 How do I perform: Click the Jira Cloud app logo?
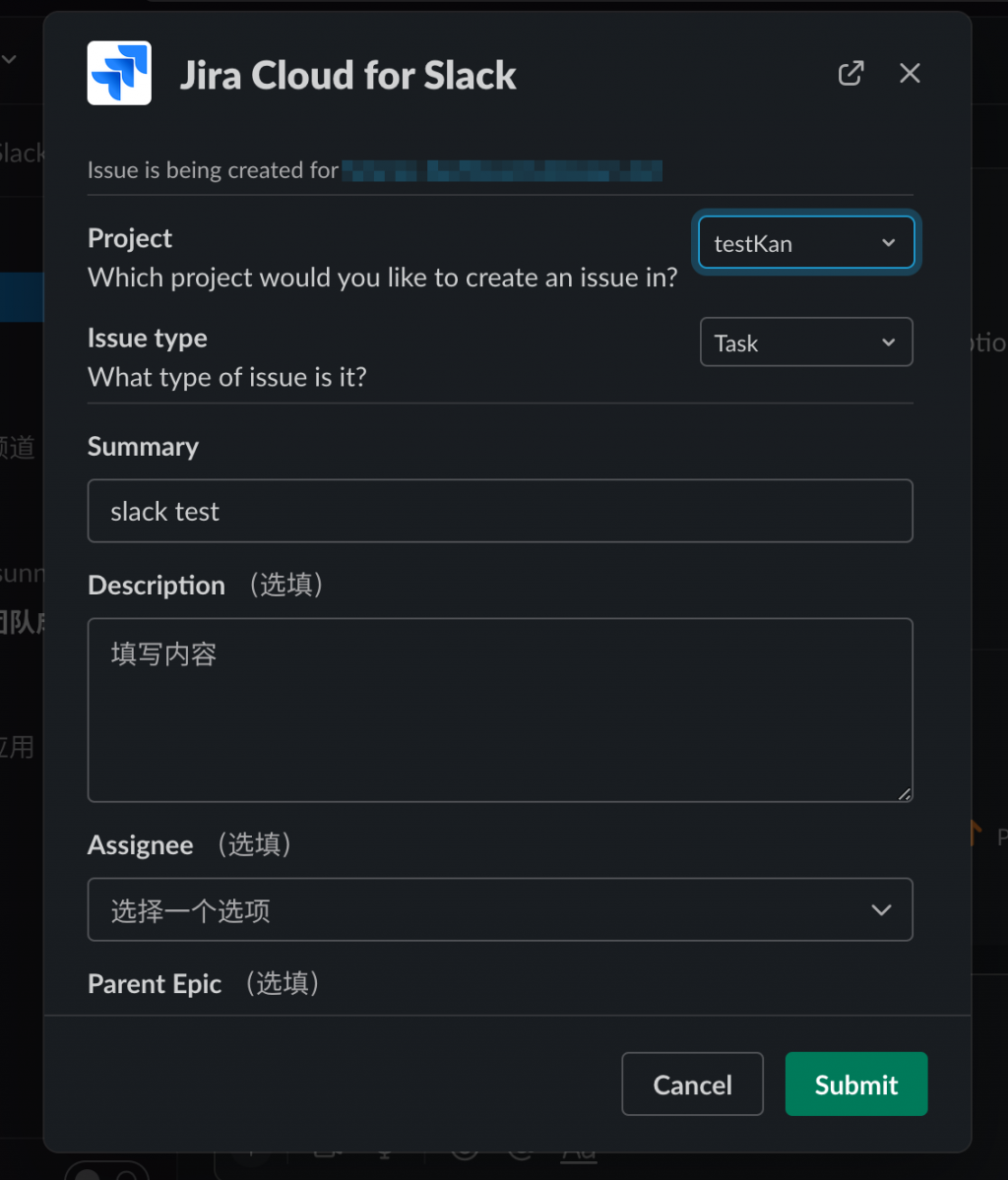119,73
